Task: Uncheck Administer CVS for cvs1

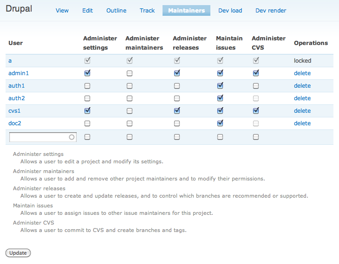Action: coord(256,111)
